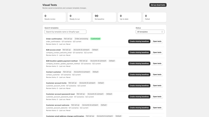Create missing baselines for Customer account invite
Screen dimensions: 209x117
[139, 86]
